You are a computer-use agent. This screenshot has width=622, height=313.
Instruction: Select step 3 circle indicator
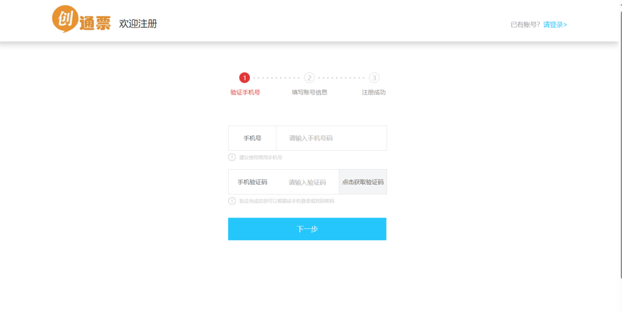click(374, 78)
